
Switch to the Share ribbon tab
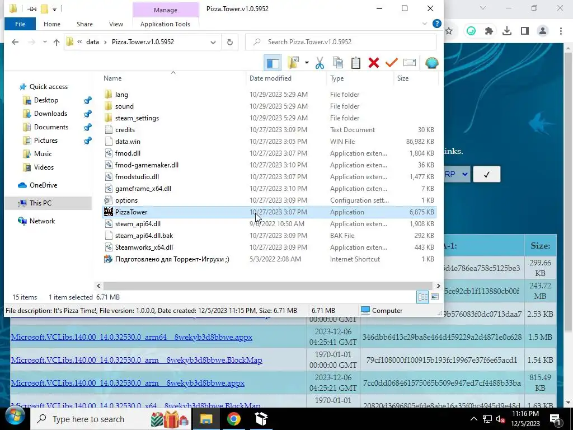pos(84,24)
